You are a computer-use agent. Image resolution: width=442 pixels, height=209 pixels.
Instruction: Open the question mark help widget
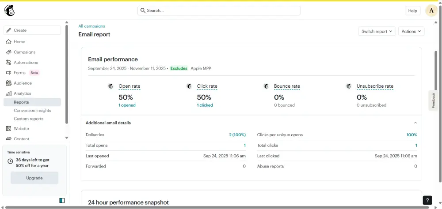tap(427, 200)
